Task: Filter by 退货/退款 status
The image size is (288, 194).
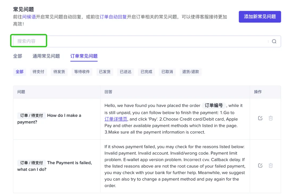Action: tap(191, 72)
